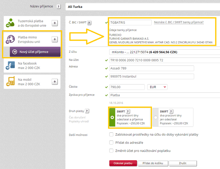
Task: Check Přidat do adresáře
Action: pos(111,143)
